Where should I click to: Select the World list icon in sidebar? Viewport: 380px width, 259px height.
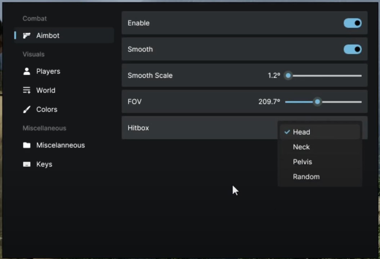(x=27, y=90)
